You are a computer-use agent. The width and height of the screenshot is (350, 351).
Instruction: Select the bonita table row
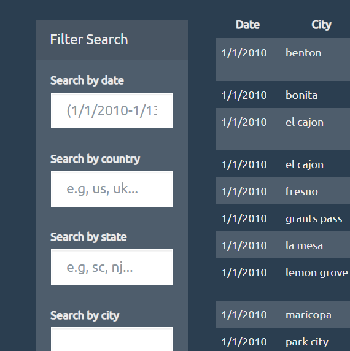click(282, 94)
